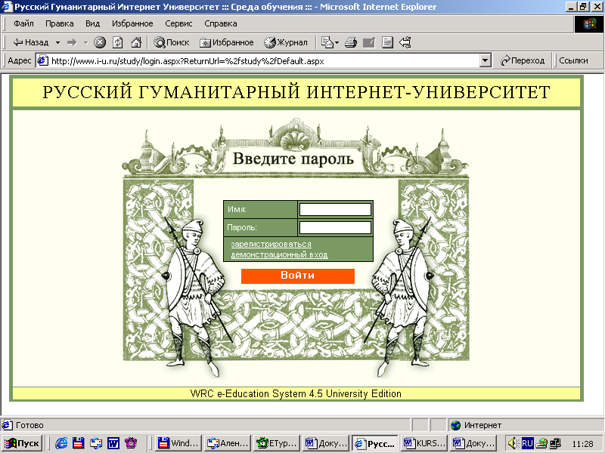Click the Введите пароль heading text

[293, 159]
